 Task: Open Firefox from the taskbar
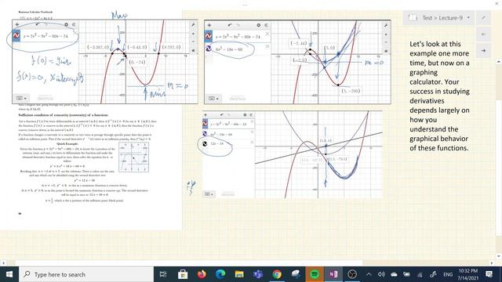[202, 274]
